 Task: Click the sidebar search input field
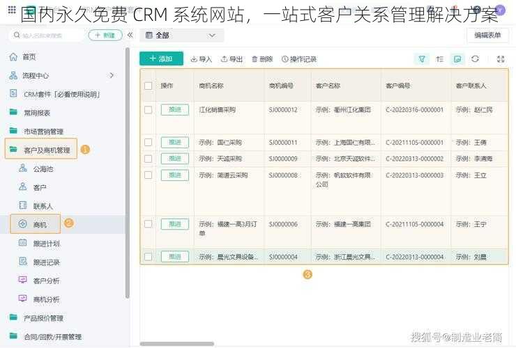pos(46,35)
